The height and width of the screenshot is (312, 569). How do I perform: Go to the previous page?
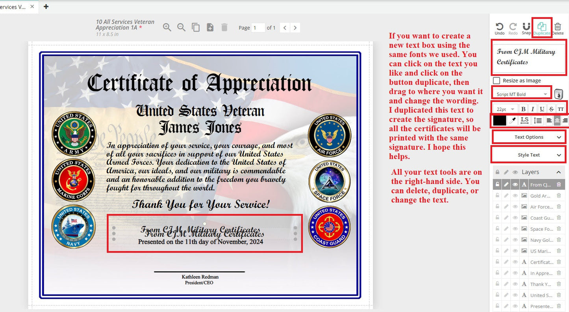point(285,28)
